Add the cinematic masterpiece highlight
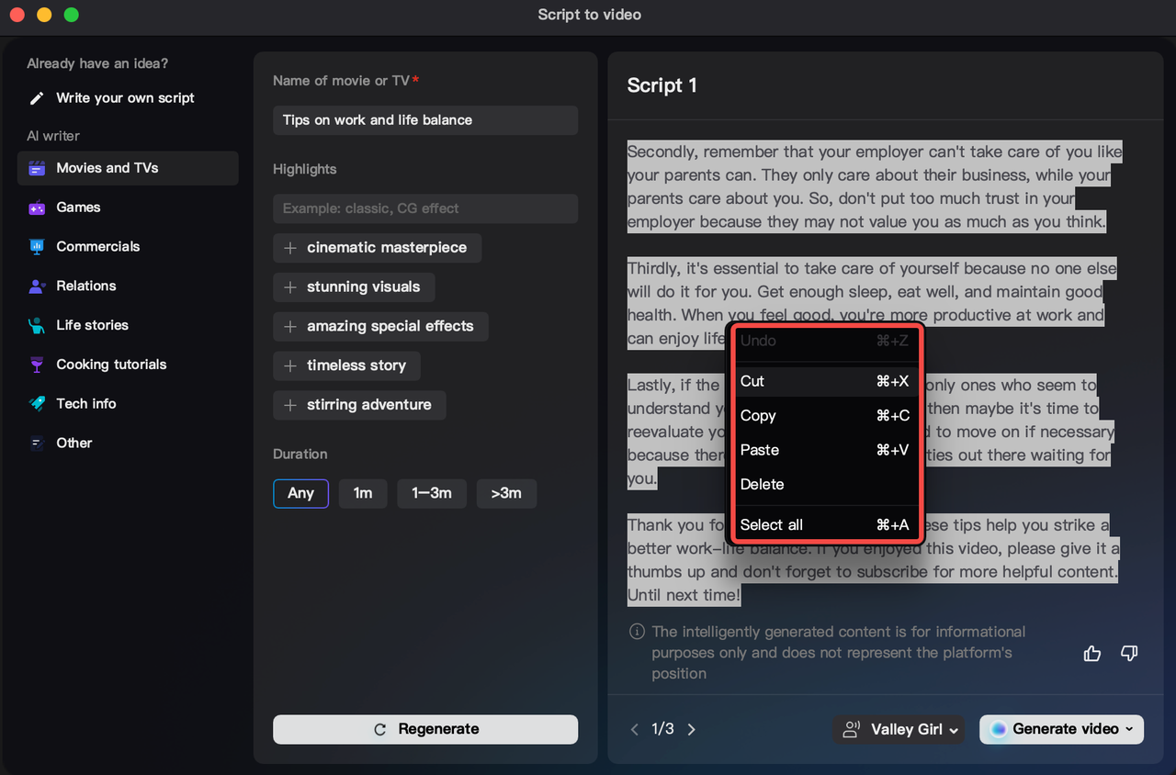1176x775 pixels. [x=377, y=248]
